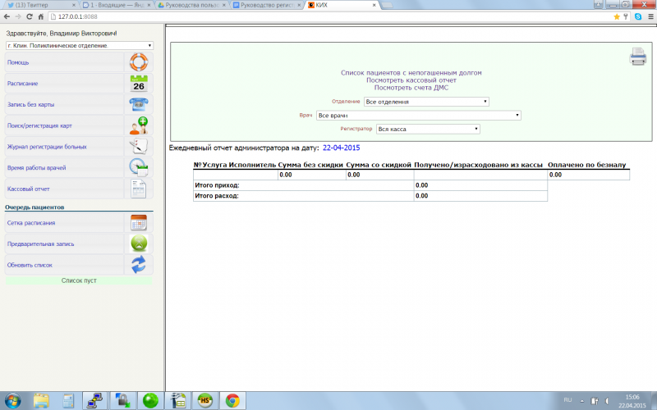Open the patient registration journal icon
The height and width of the screenshot is (410, 657).
[x=138, y=147]
